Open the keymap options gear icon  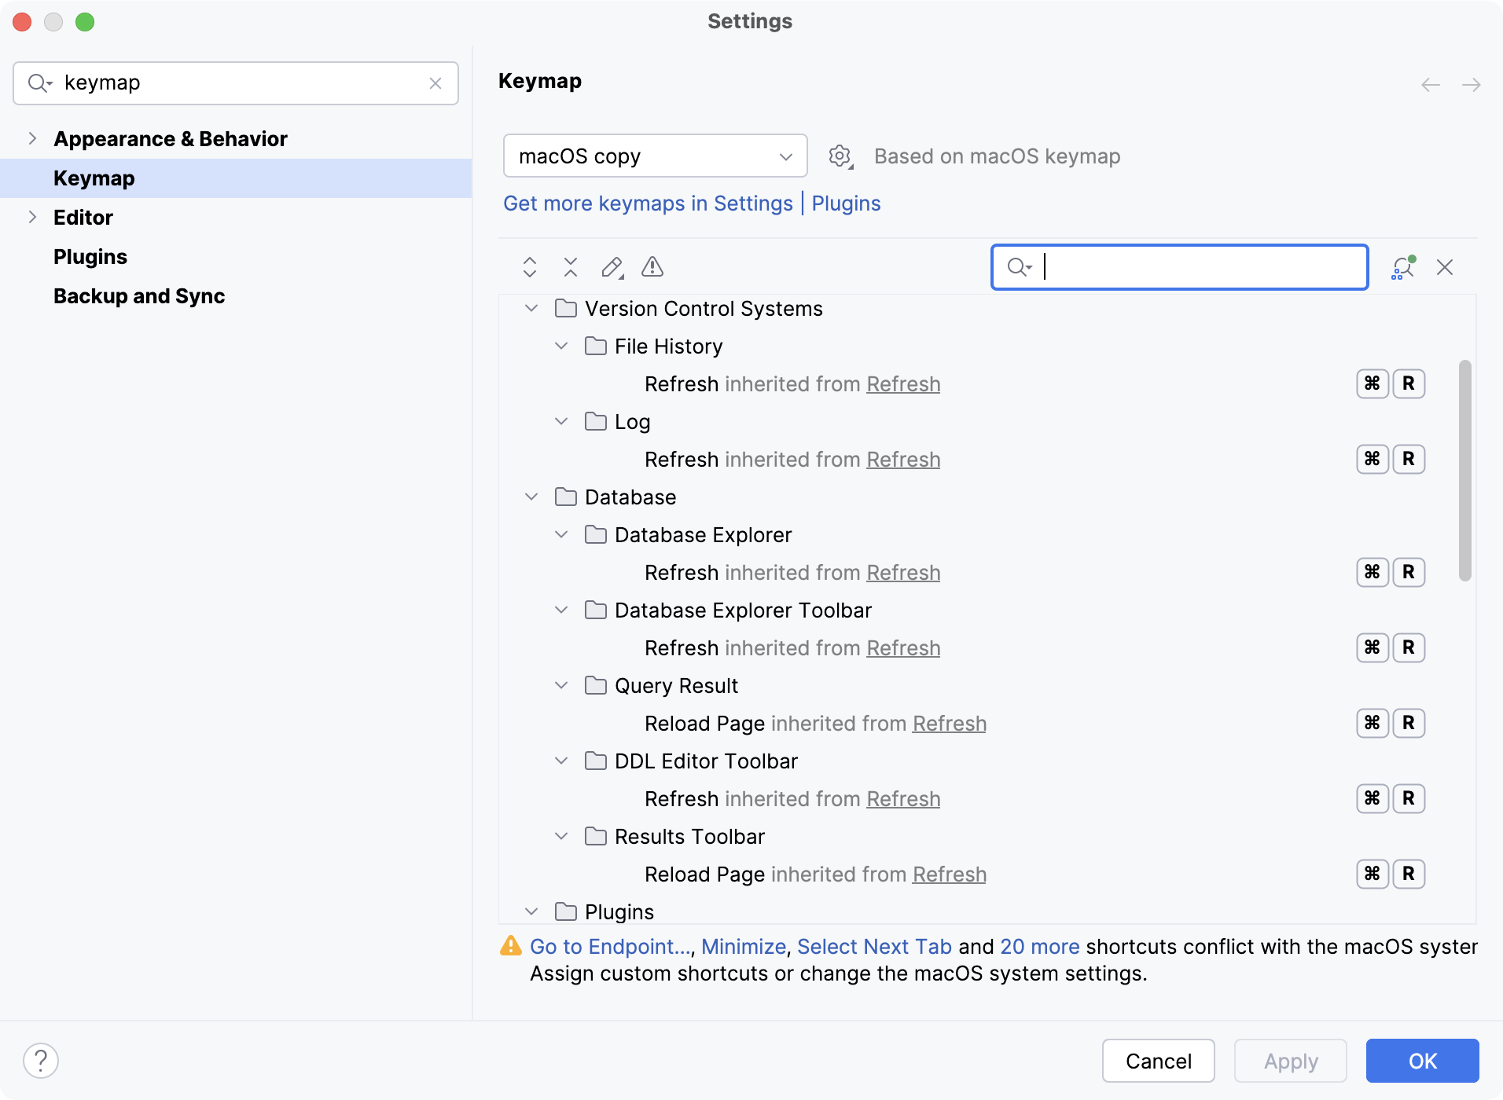click(840, 156)
